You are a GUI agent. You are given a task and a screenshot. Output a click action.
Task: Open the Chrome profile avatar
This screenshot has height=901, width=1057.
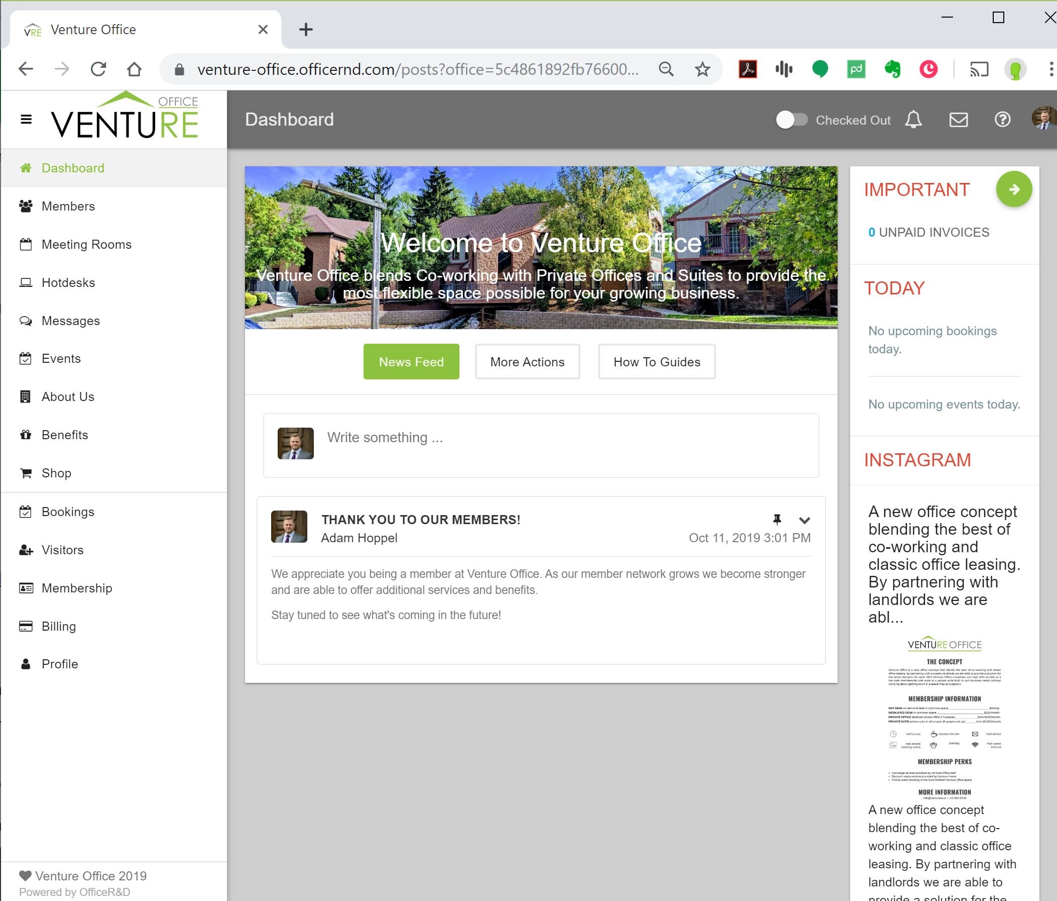1015,69
